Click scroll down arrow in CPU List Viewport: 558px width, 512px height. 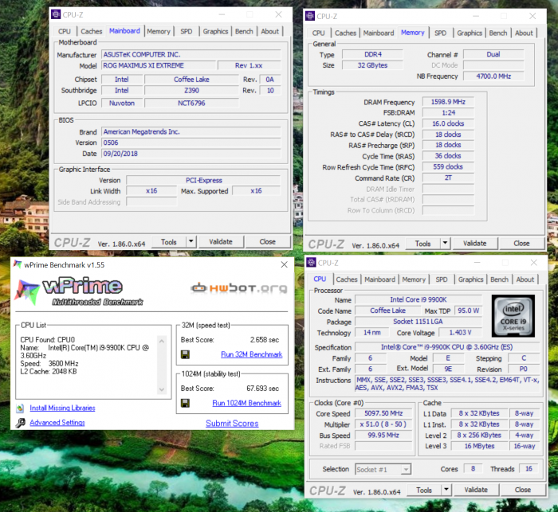pos(162,389)
